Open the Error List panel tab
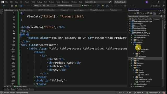The height and width of the screenshot is (94, 167). point(7,89)
